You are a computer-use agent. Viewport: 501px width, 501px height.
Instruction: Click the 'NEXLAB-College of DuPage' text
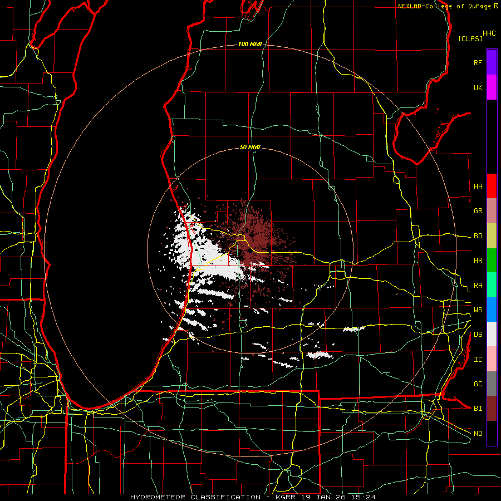[x=444, y=6]
